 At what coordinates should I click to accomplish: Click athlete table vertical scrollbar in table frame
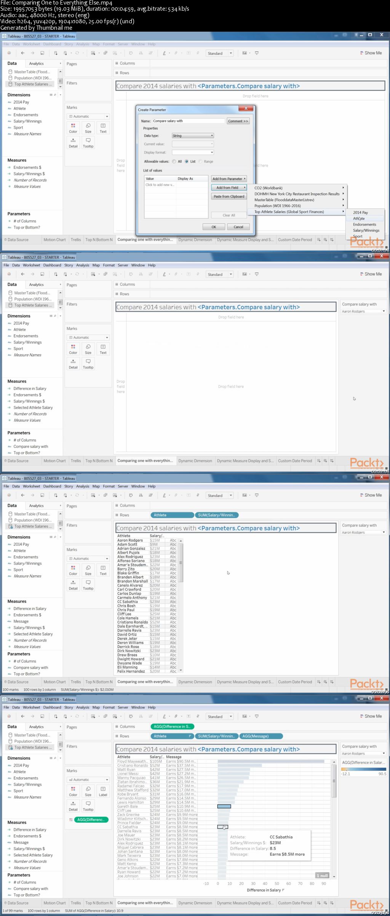pyautogui.click(x=181, y=606)
